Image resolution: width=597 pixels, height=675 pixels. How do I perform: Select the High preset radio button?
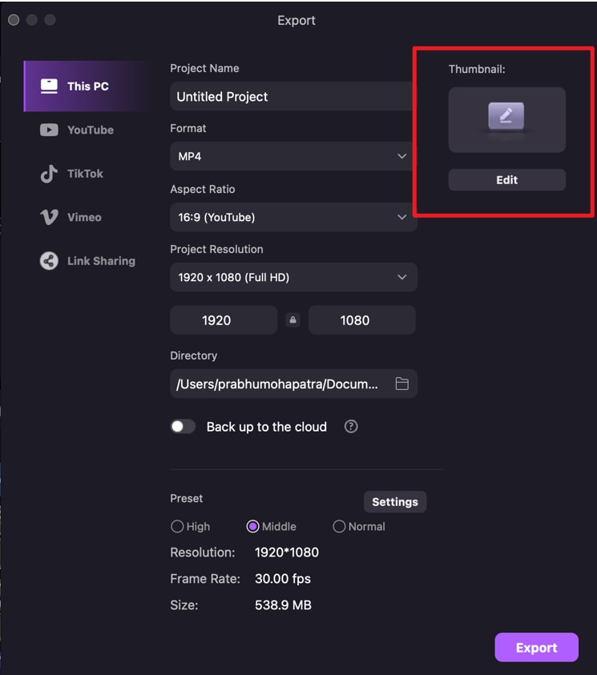(x=178, y=527)
